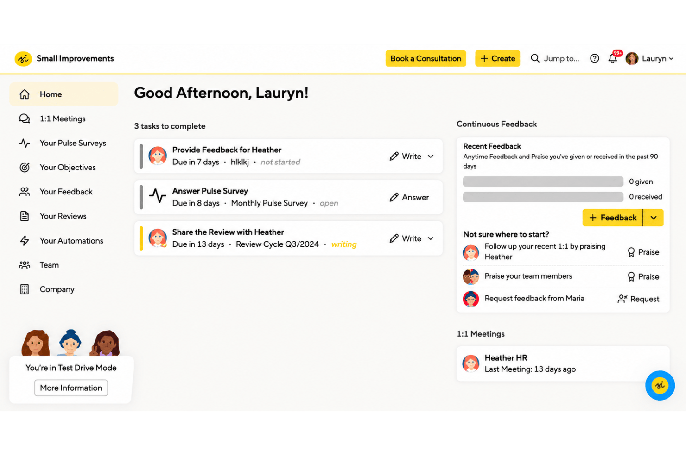Click the yellow Feedback button
This screenshot has width=686, height=457.
[x=613, y=218]
